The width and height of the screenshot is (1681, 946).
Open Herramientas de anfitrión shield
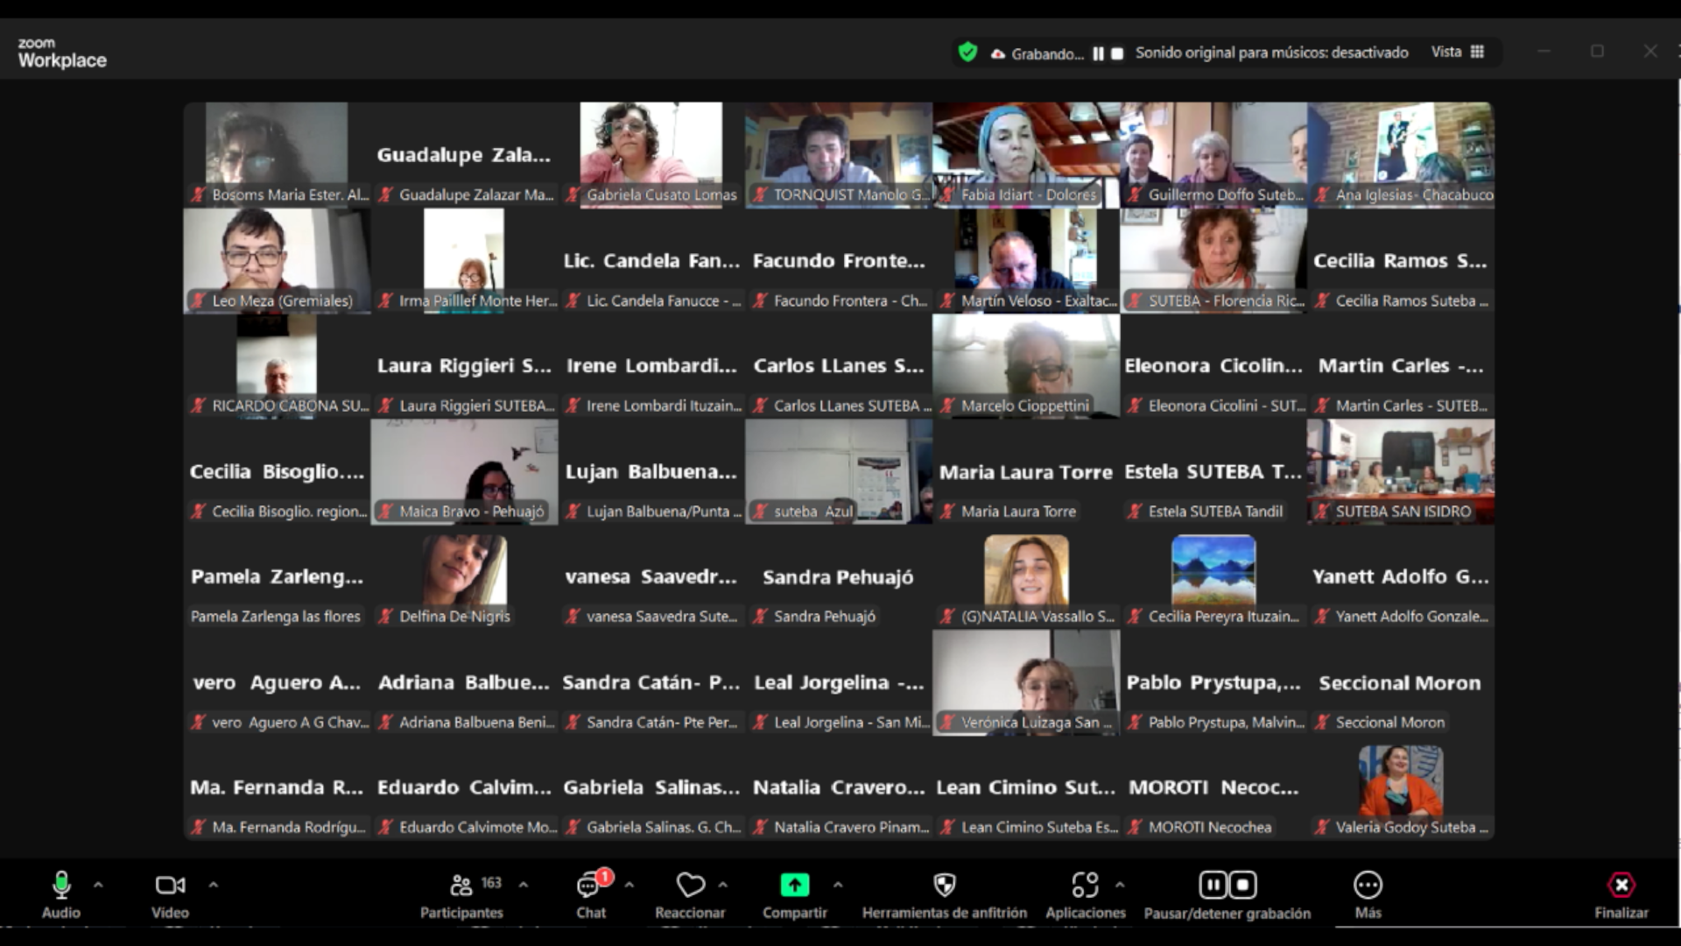pyautogui.click(x=944, y=886)
